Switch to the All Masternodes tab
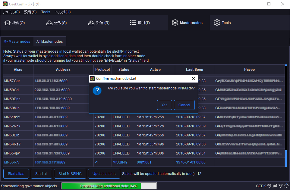The width and height of the screenshot is (290, 190). [x=50, y=42]
